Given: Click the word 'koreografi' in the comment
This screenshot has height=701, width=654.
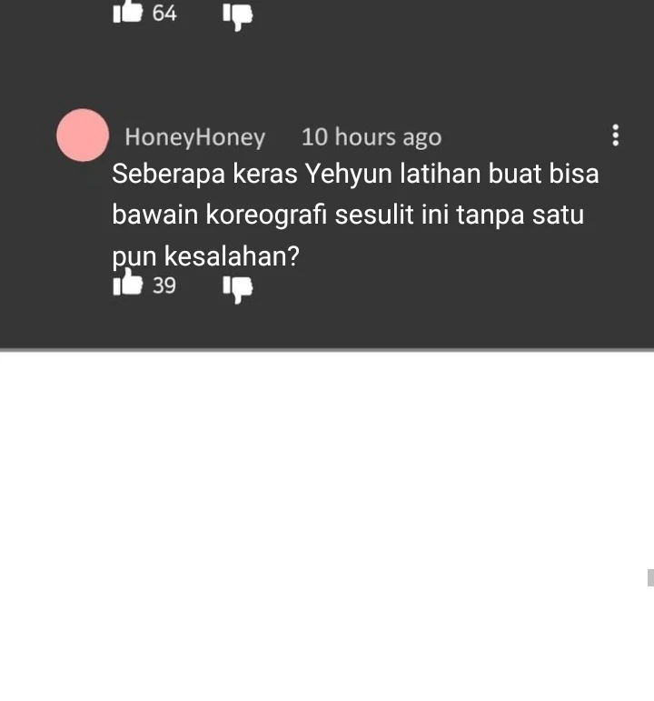Looking at the screenshot, I should coord(266,215).
